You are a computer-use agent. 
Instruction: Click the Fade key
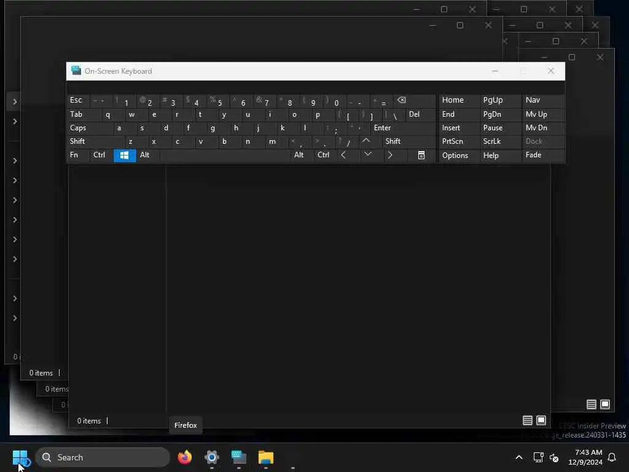pyautogui.click(x=543, y=155)
